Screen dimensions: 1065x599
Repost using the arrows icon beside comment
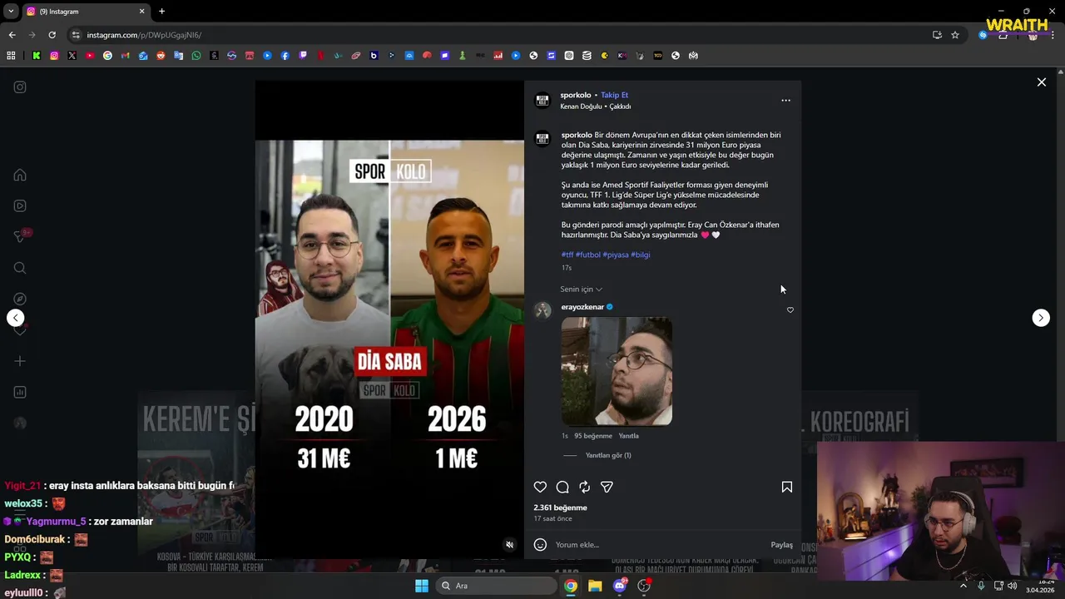(x=584, y=487)
